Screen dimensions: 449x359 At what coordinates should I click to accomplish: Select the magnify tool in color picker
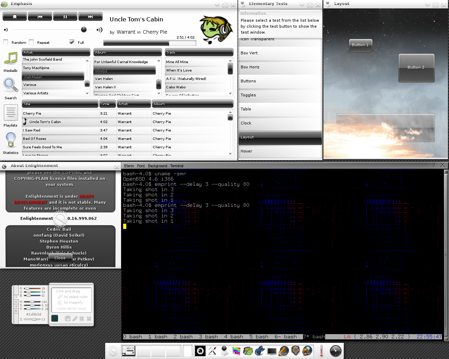pyautogui.click(x=82, y=318)
